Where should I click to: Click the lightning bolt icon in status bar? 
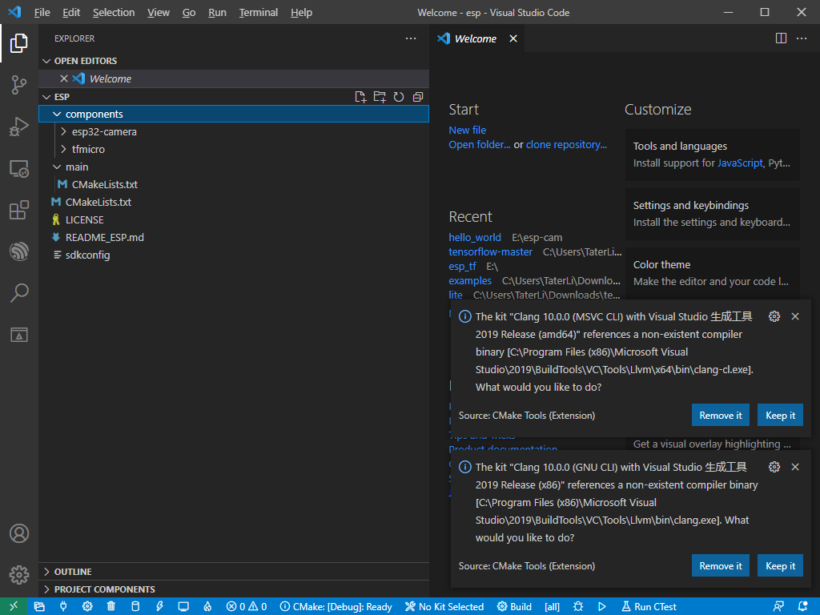point(159,607)
